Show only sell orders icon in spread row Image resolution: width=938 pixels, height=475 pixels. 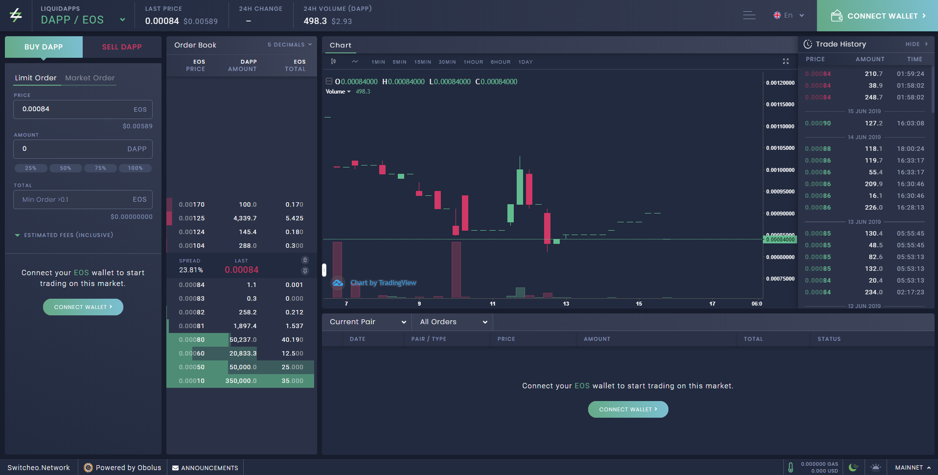coord(305,260)
